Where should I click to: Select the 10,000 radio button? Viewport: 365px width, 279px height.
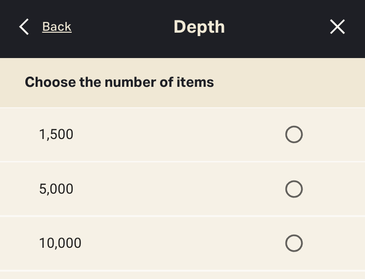(x=294, y=243)
